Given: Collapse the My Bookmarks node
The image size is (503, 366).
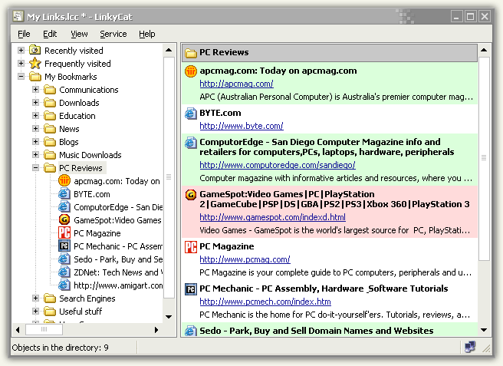Looking at the screenshot, I should (21, 77).
